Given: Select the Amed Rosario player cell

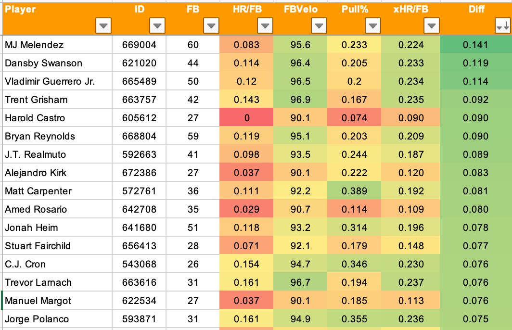Looking at the screenshot, I should pos(57,209).
